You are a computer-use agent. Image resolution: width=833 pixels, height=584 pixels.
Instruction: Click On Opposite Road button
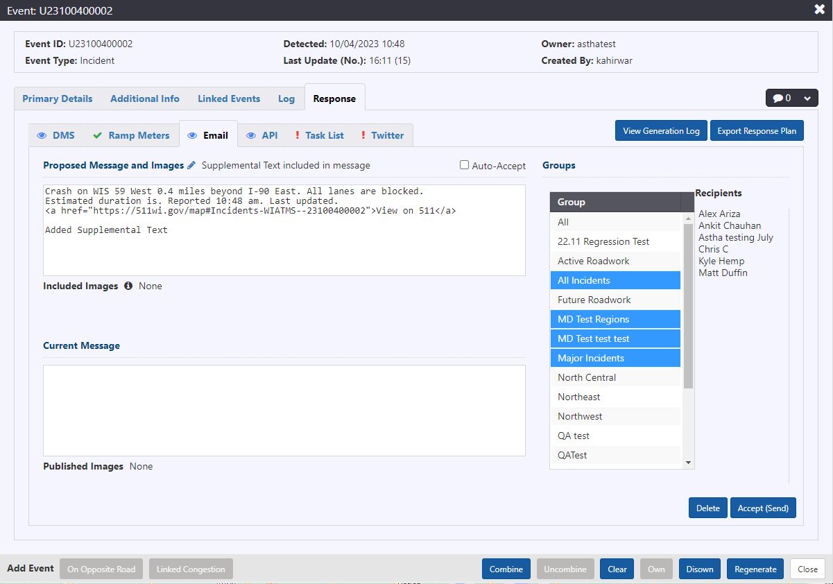tap(101, 569)
